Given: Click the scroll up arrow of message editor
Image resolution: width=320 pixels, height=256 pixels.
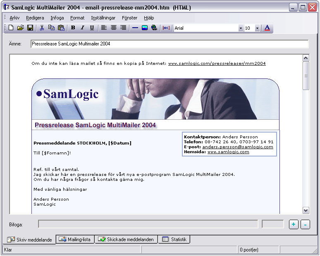Looking at the screenshot, I should [306, 58].
